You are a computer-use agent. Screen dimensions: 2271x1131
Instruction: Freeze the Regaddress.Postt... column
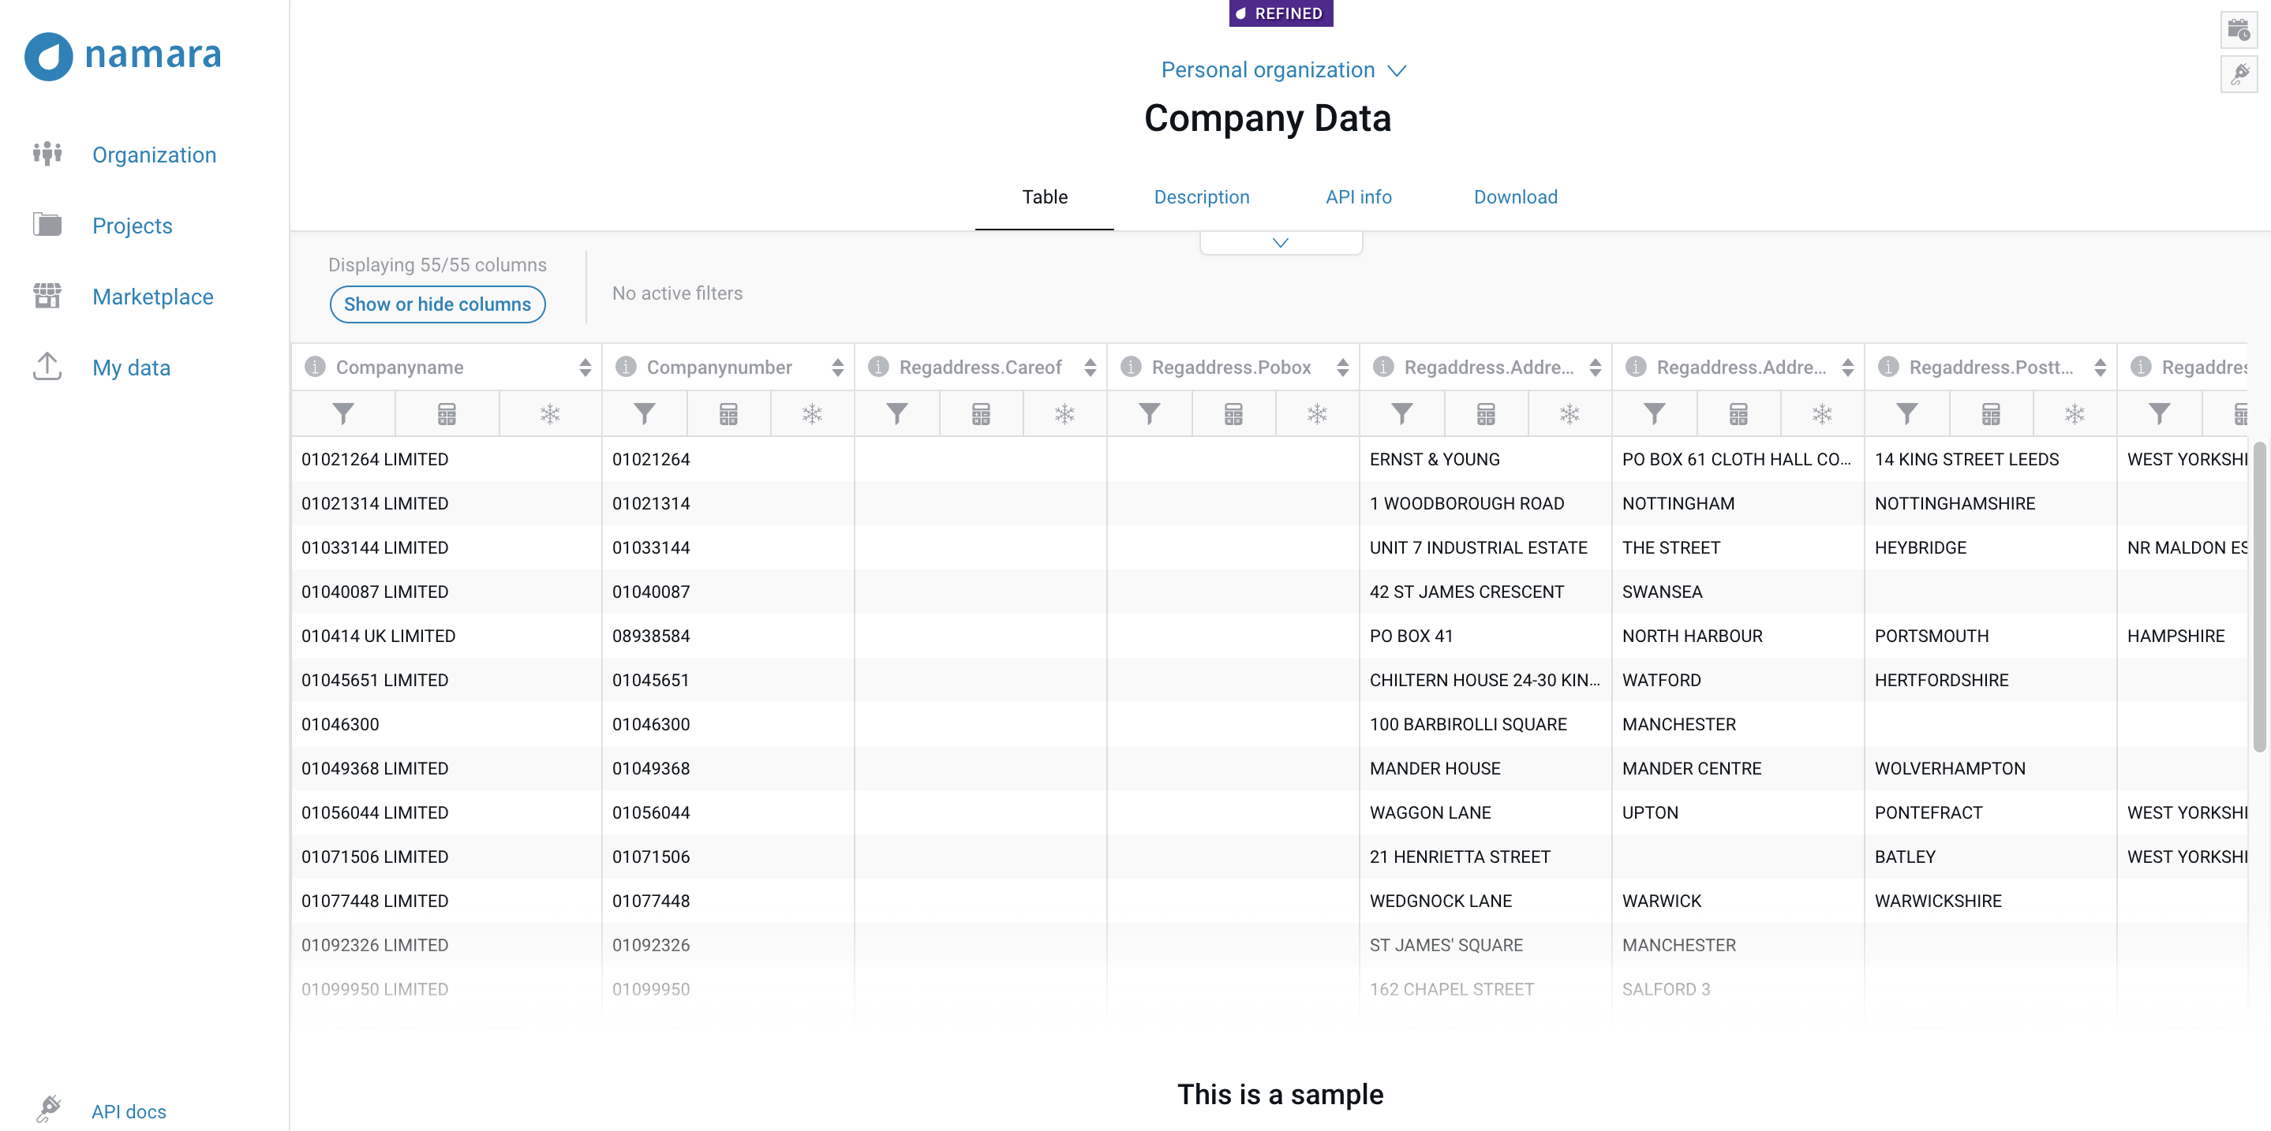[x=2075, y=414]
